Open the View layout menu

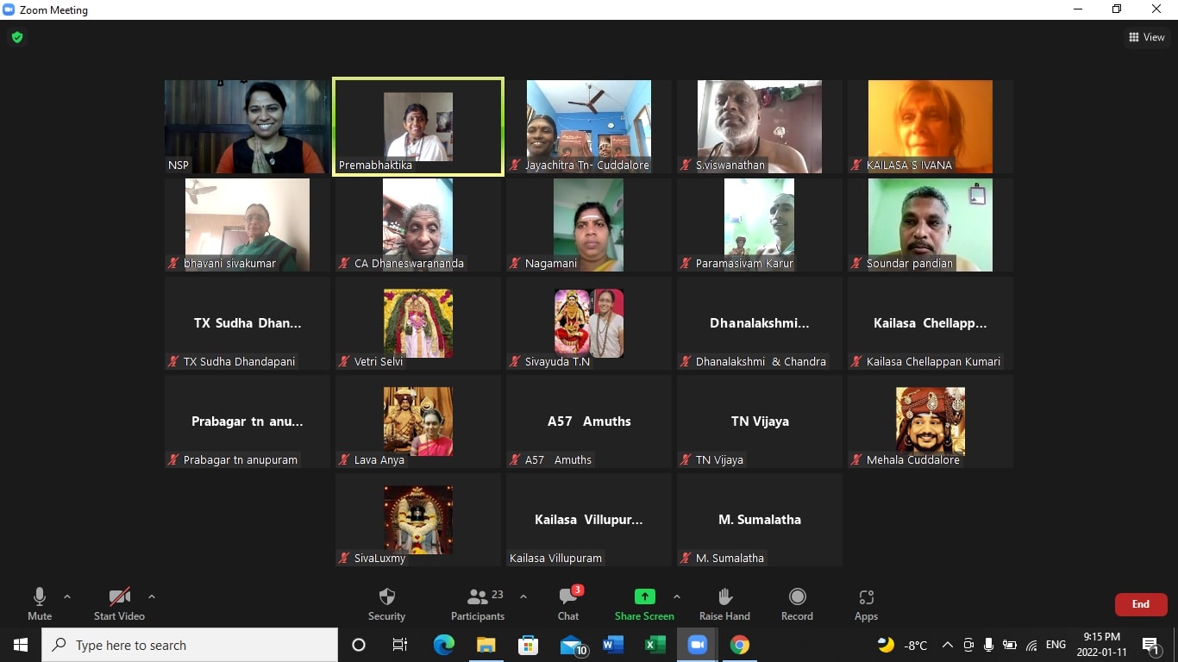point(1146,37)
